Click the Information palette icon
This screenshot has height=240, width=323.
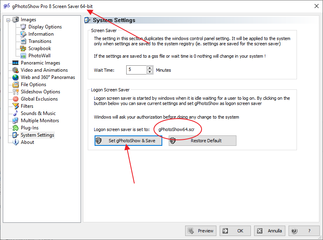(x=23, y=34)
